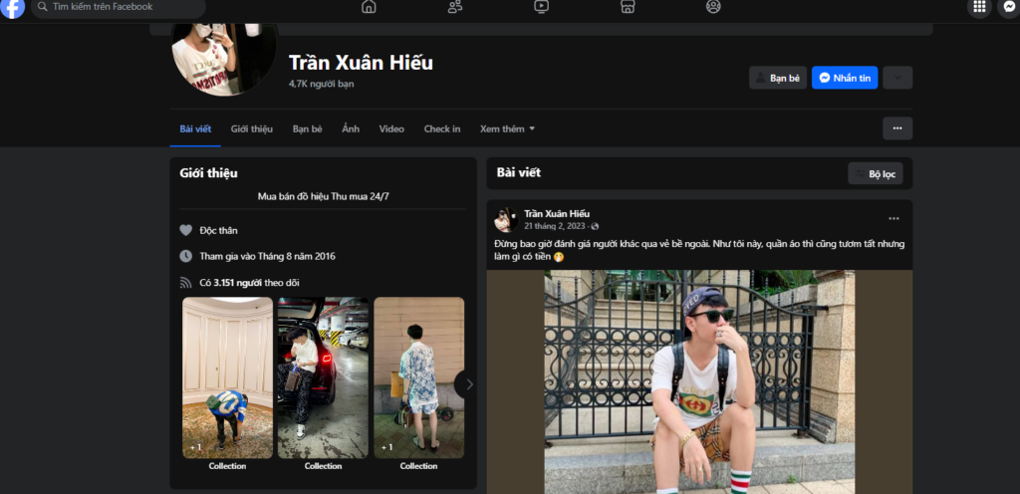Expand the Xem thêm dropdown
The height and width of the screenshot is (494, 1020).
tap(507, 128)
